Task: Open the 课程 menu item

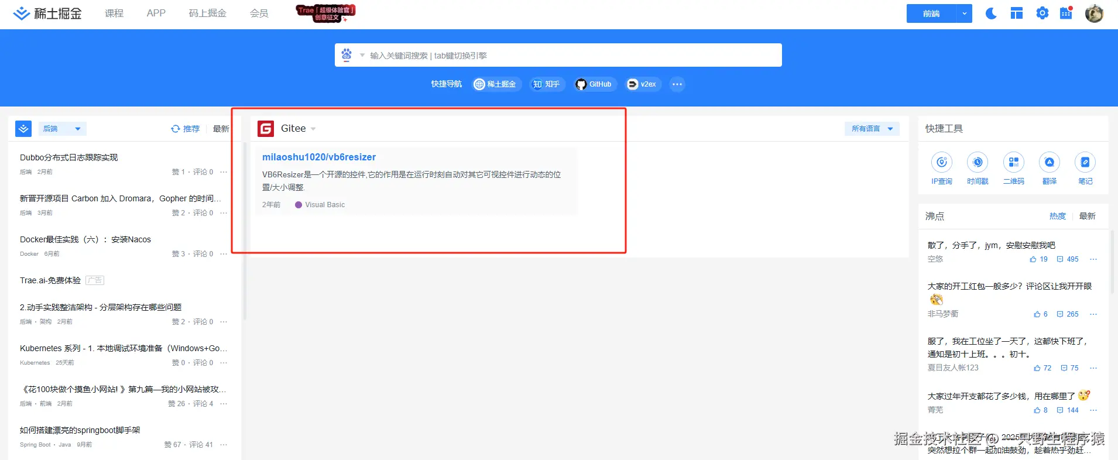Action: 114,13
